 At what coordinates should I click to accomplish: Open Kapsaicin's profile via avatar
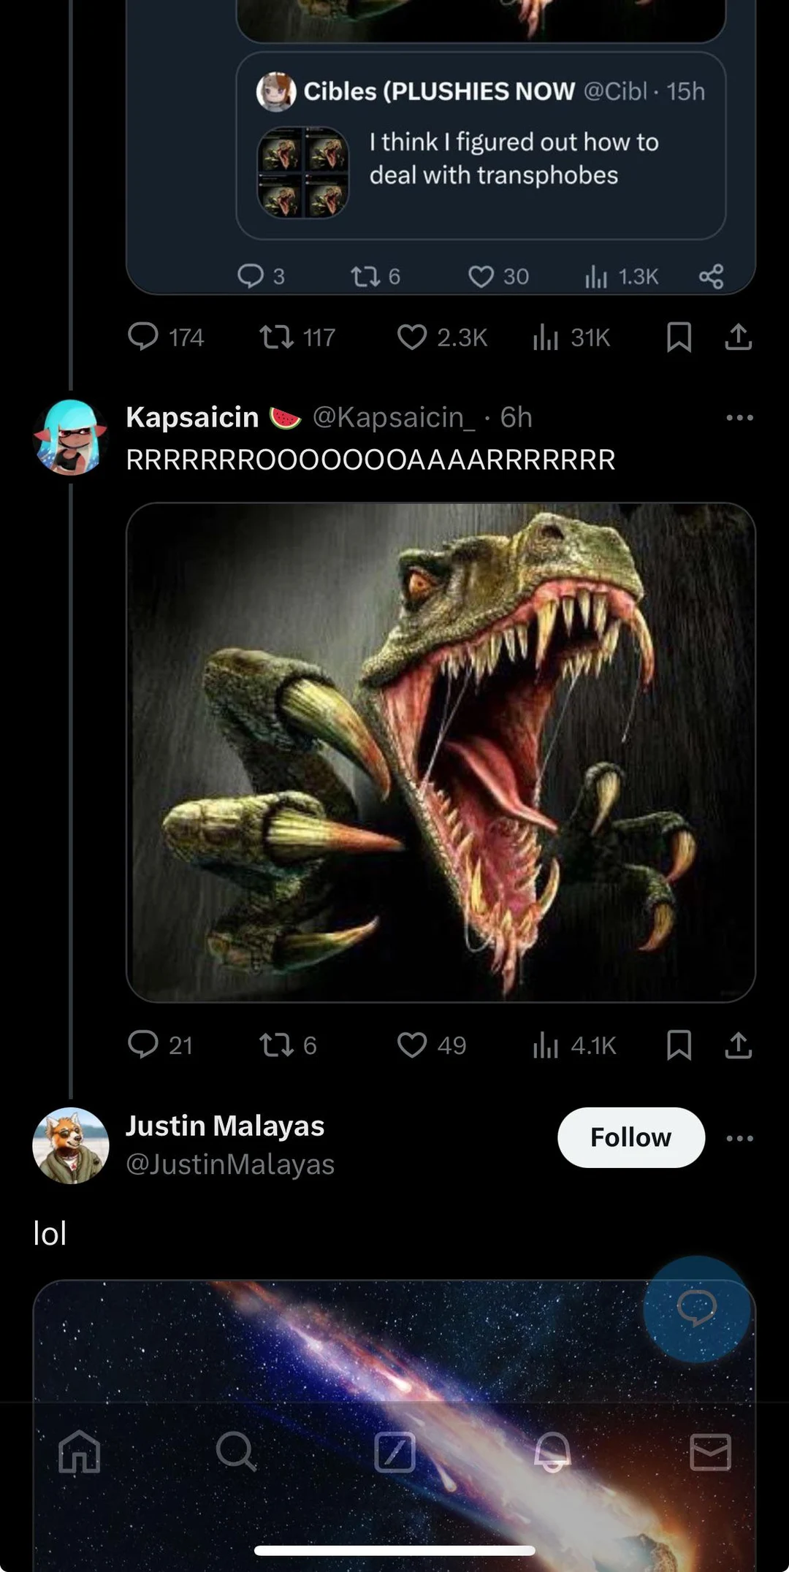point(71,438)
